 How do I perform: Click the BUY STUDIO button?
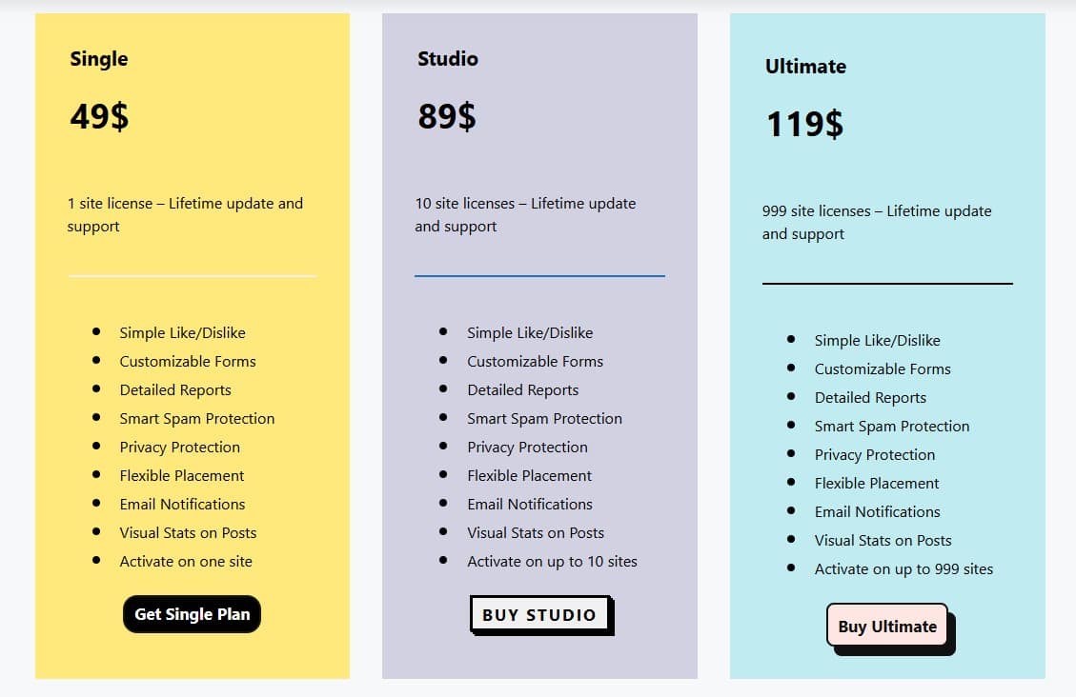tap(539, 615)
